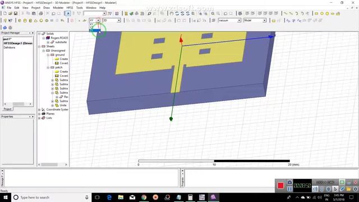Choose XY in drawing plane dropdown list
The height and width of the screenshot is (202, 359).
pyautogui.click(x=95, y=24)
